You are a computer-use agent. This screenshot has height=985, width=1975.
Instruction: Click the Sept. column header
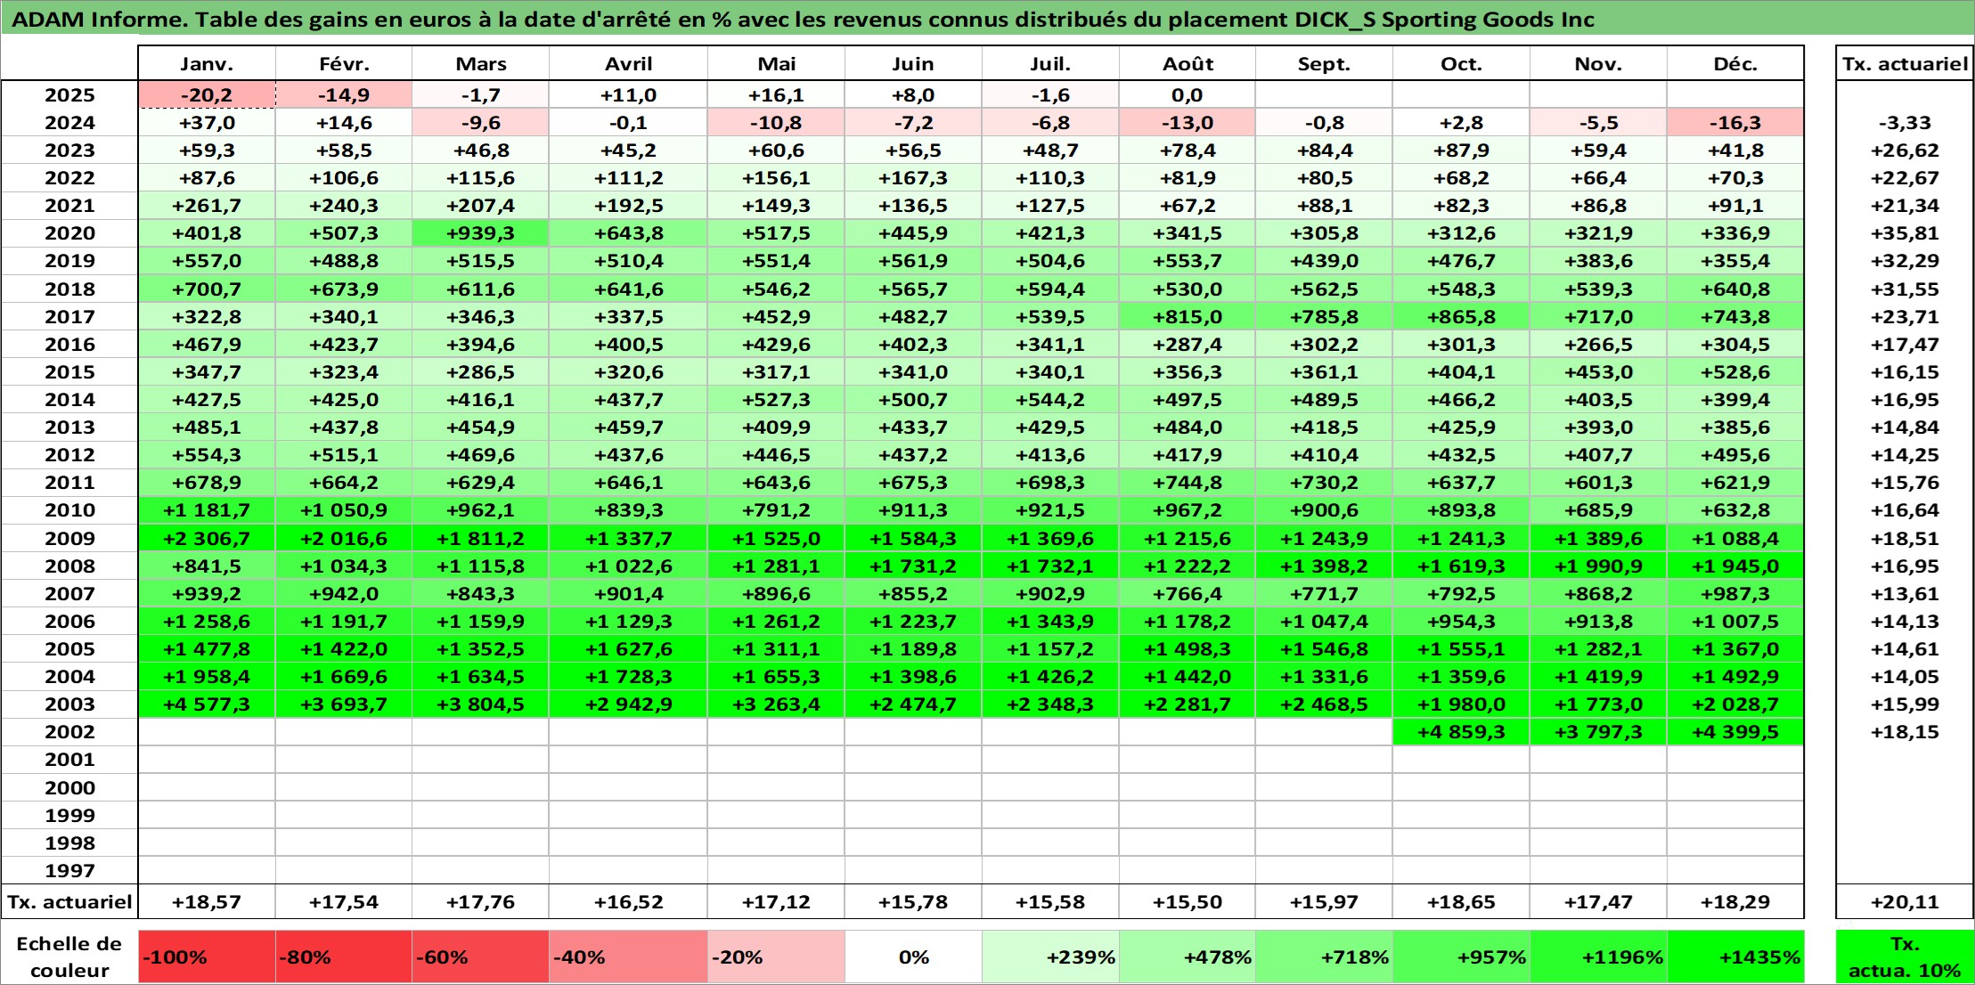click(x=1324, y=64)
